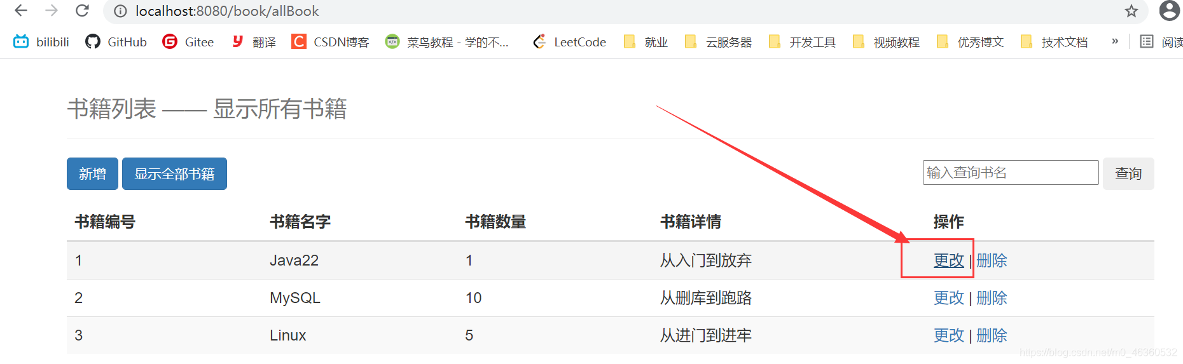Reload the page with the refresh icon

coord(82,11)
